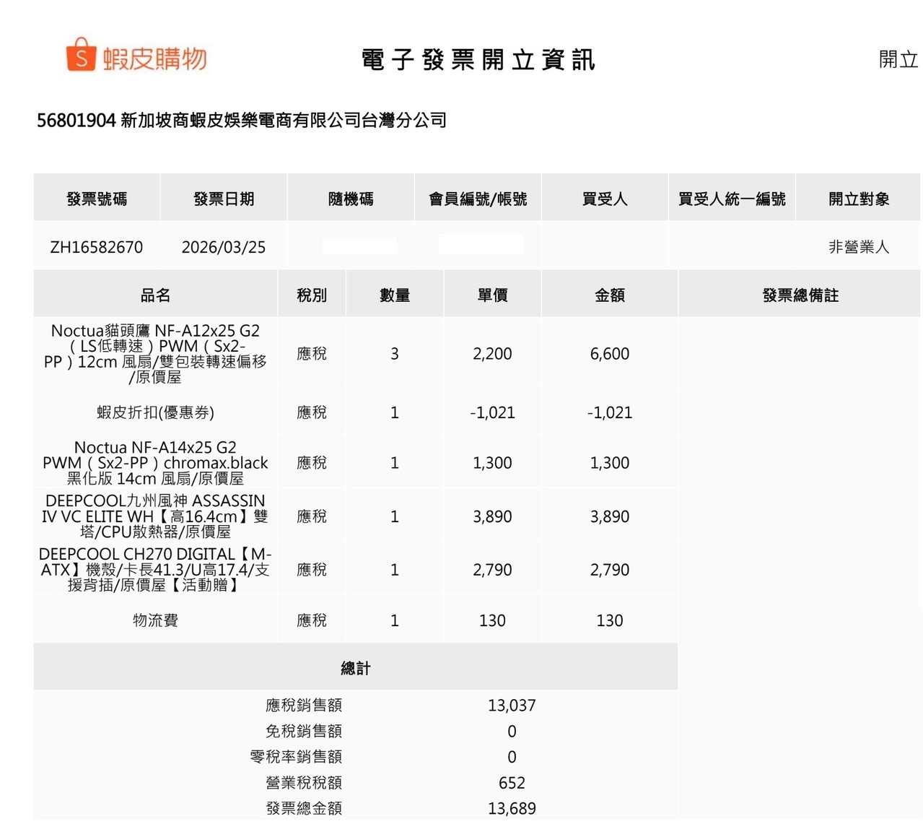Select invoice number ZH16582670
The width and height of the screenshot is (923, 832).
tap(97, 247)
